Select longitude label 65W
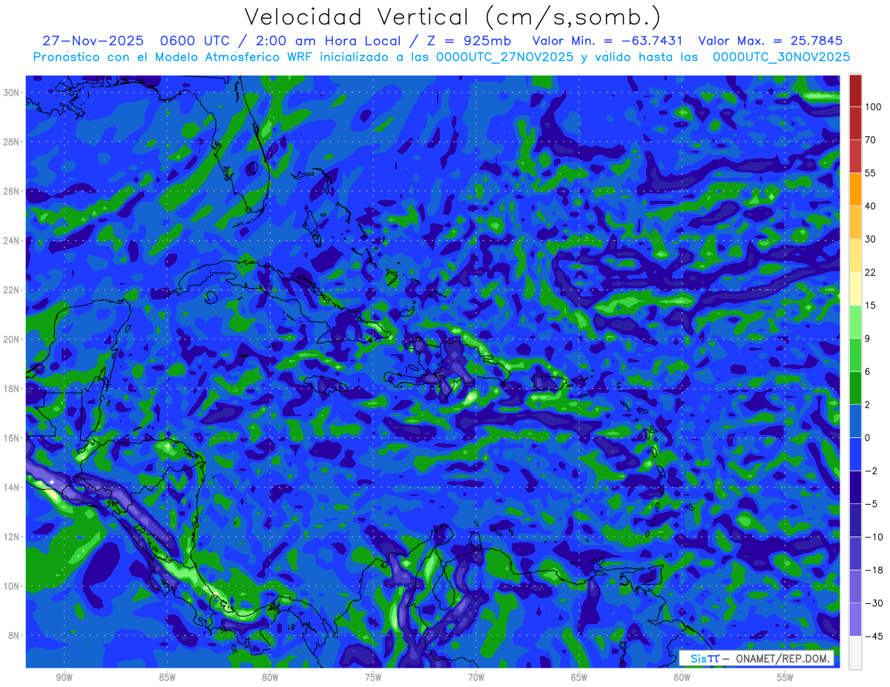 click(579, 677)
